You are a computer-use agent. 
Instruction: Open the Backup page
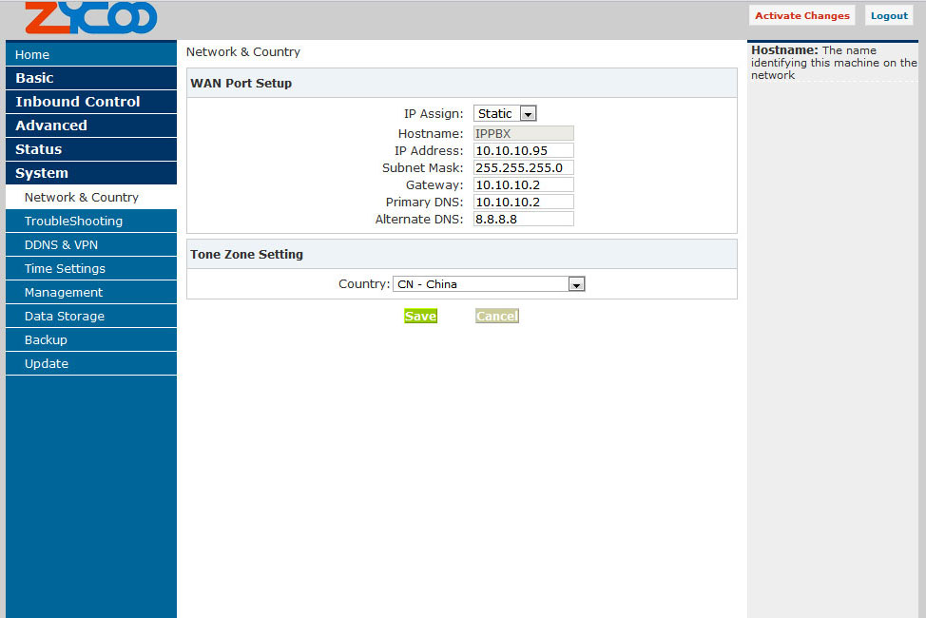[x=90, y=340]
